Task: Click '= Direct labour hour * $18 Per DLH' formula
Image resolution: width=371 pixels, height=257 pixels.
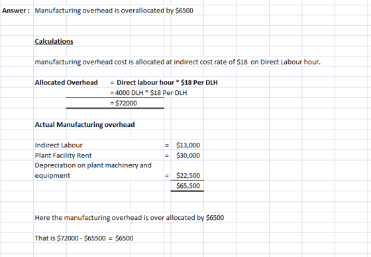Action: [x=164, y=82]
